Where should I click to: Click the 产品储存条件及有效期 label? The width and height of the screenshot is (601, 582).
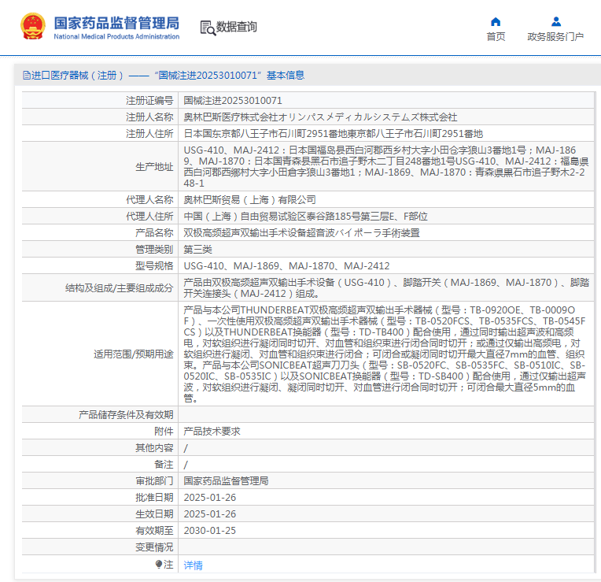(126, 415)
